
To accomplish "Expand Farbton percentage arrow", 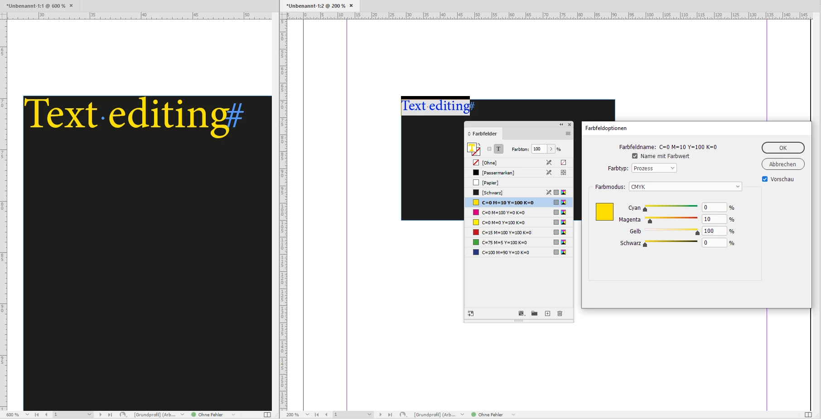I will pos(551,149).
